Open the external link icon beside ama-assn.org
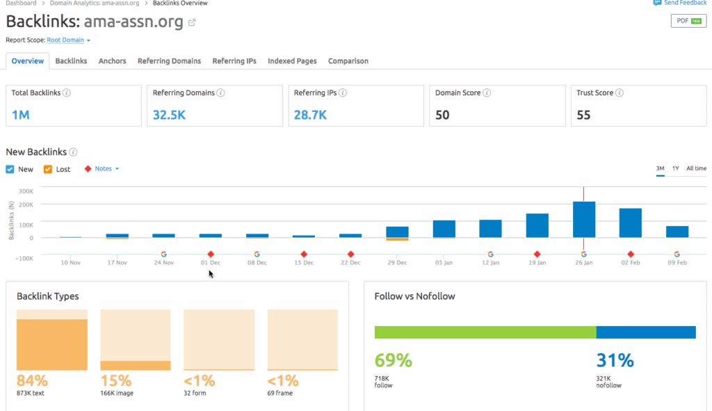This screenshot has height=411, width=712. pyautogui.click(x=192, y=22)
